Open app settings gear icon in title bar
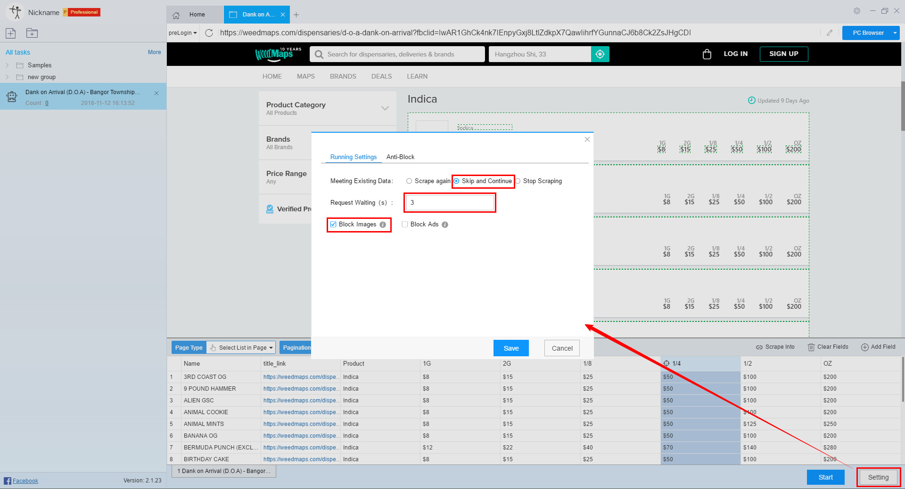Viewport: 905px width, 489px height. (x=857, y=11)
